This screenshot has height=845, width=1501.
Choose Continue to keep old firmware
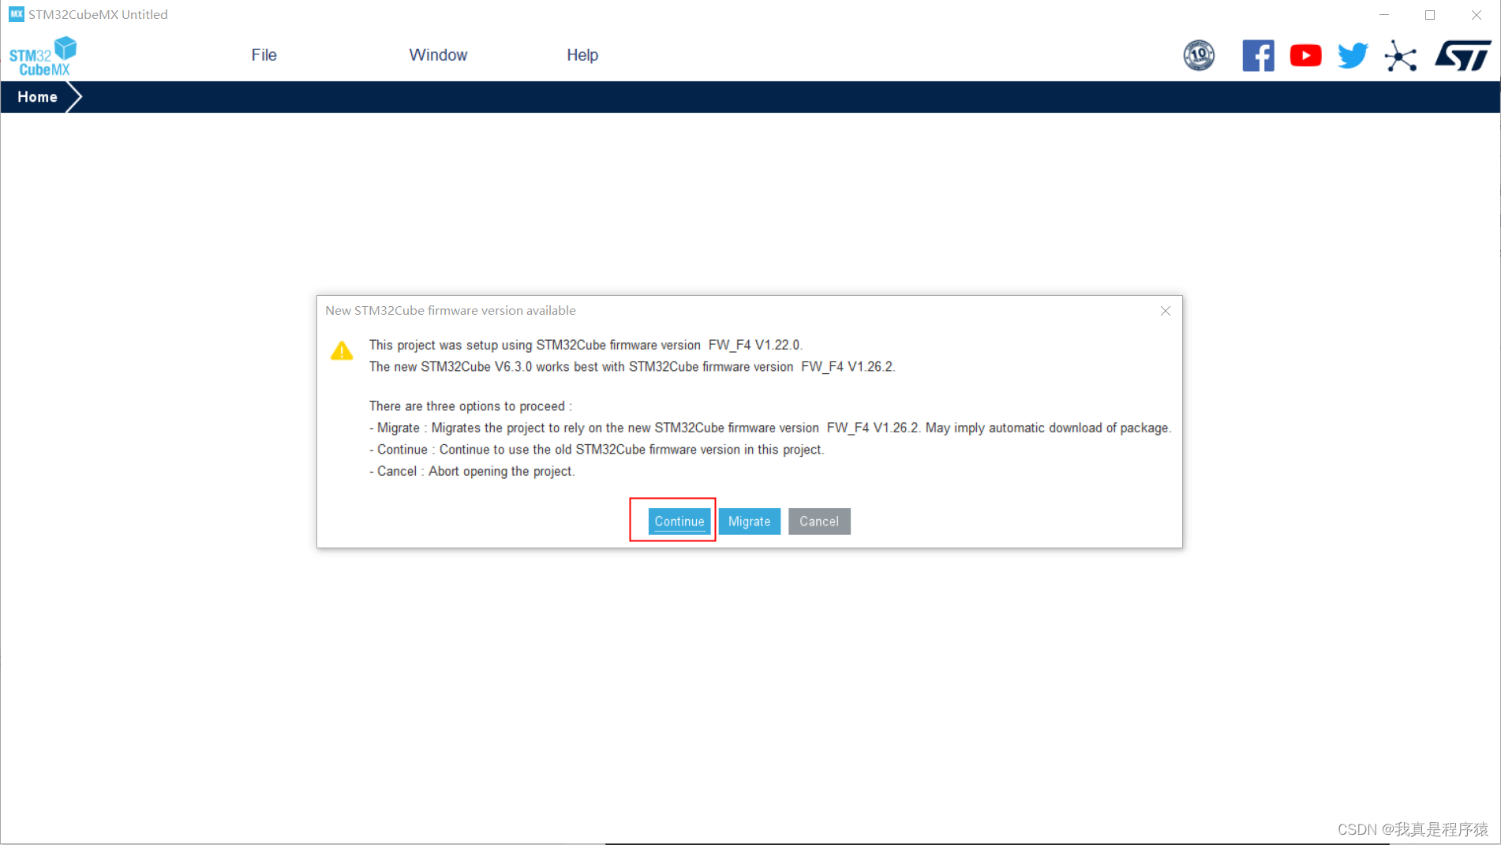[679, 522]
